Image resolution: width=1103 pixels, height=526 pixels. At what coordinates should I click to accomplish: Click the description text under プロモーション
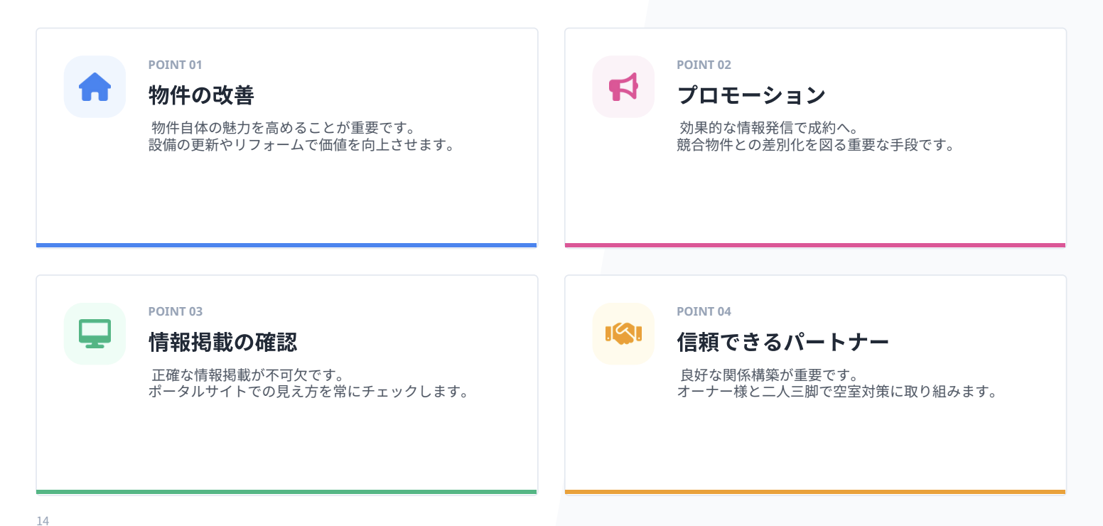click(x=814, y=136)
